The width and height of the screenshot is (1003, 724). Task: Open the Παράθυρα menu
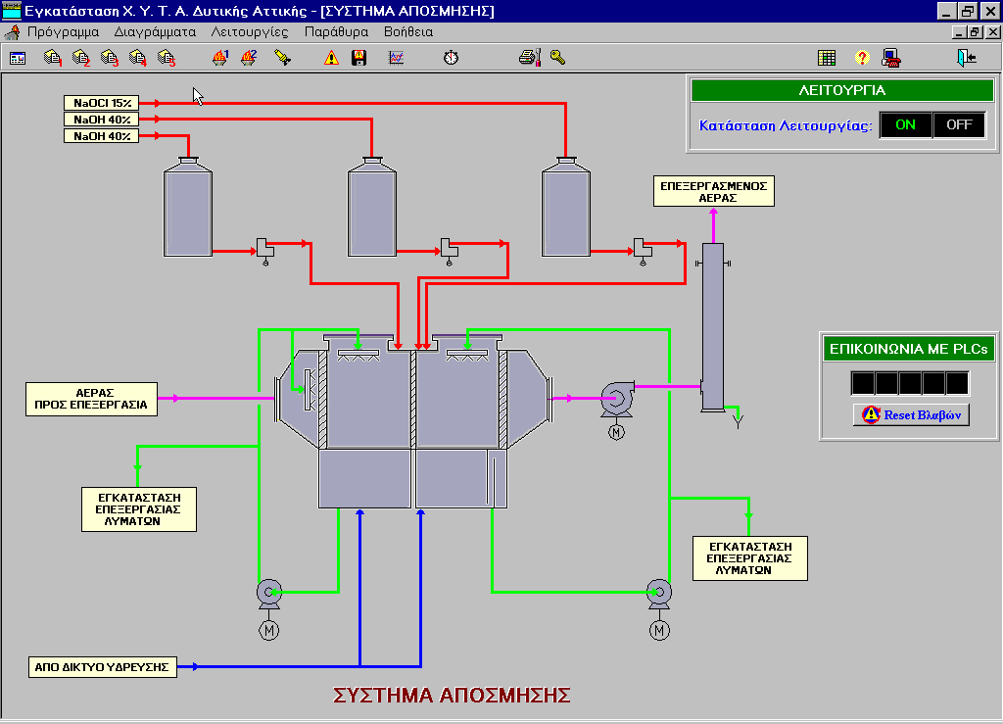(336, 31)
